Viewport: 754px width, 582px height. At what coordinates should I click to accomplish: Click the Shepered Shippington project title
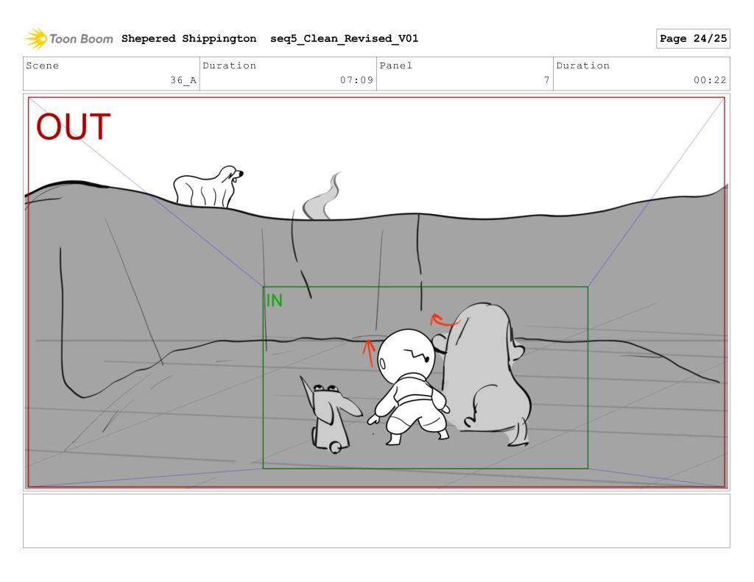click(x=188, y=39)
